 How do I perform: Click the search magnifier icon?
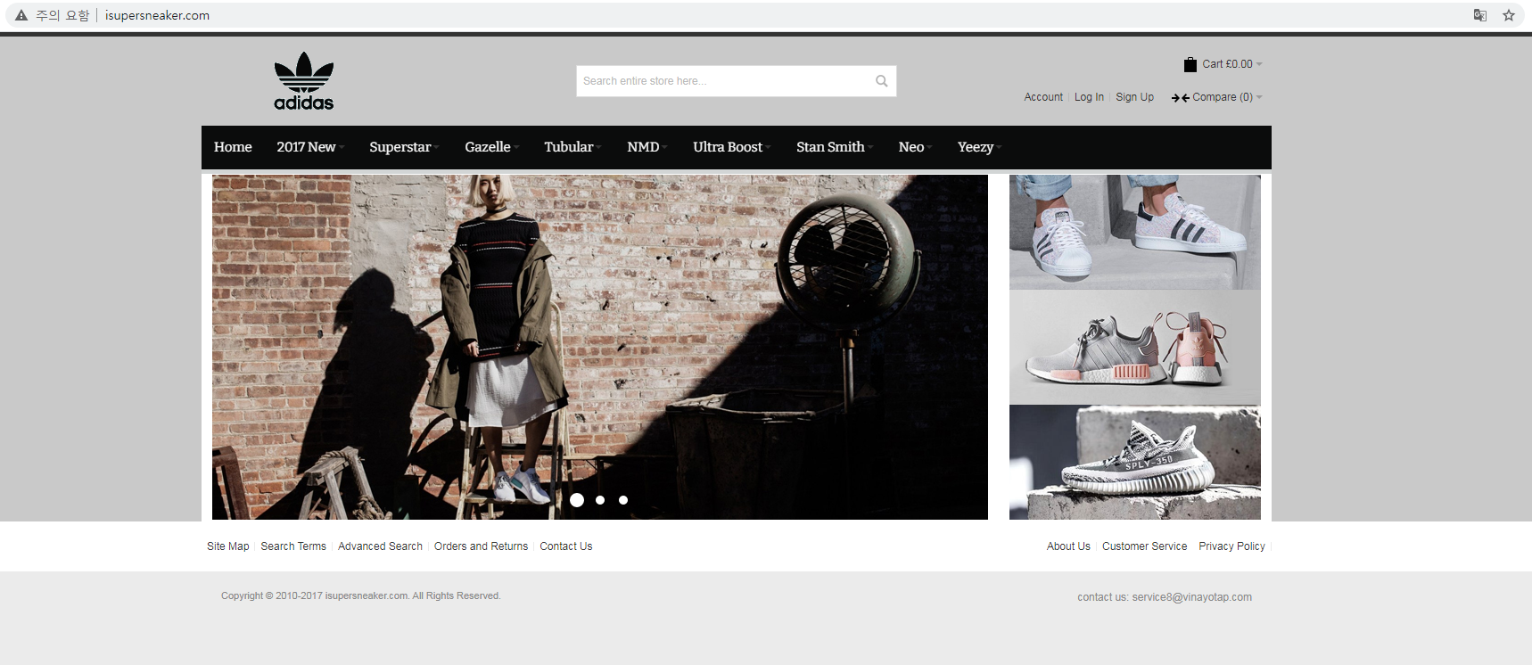point(881,81)
